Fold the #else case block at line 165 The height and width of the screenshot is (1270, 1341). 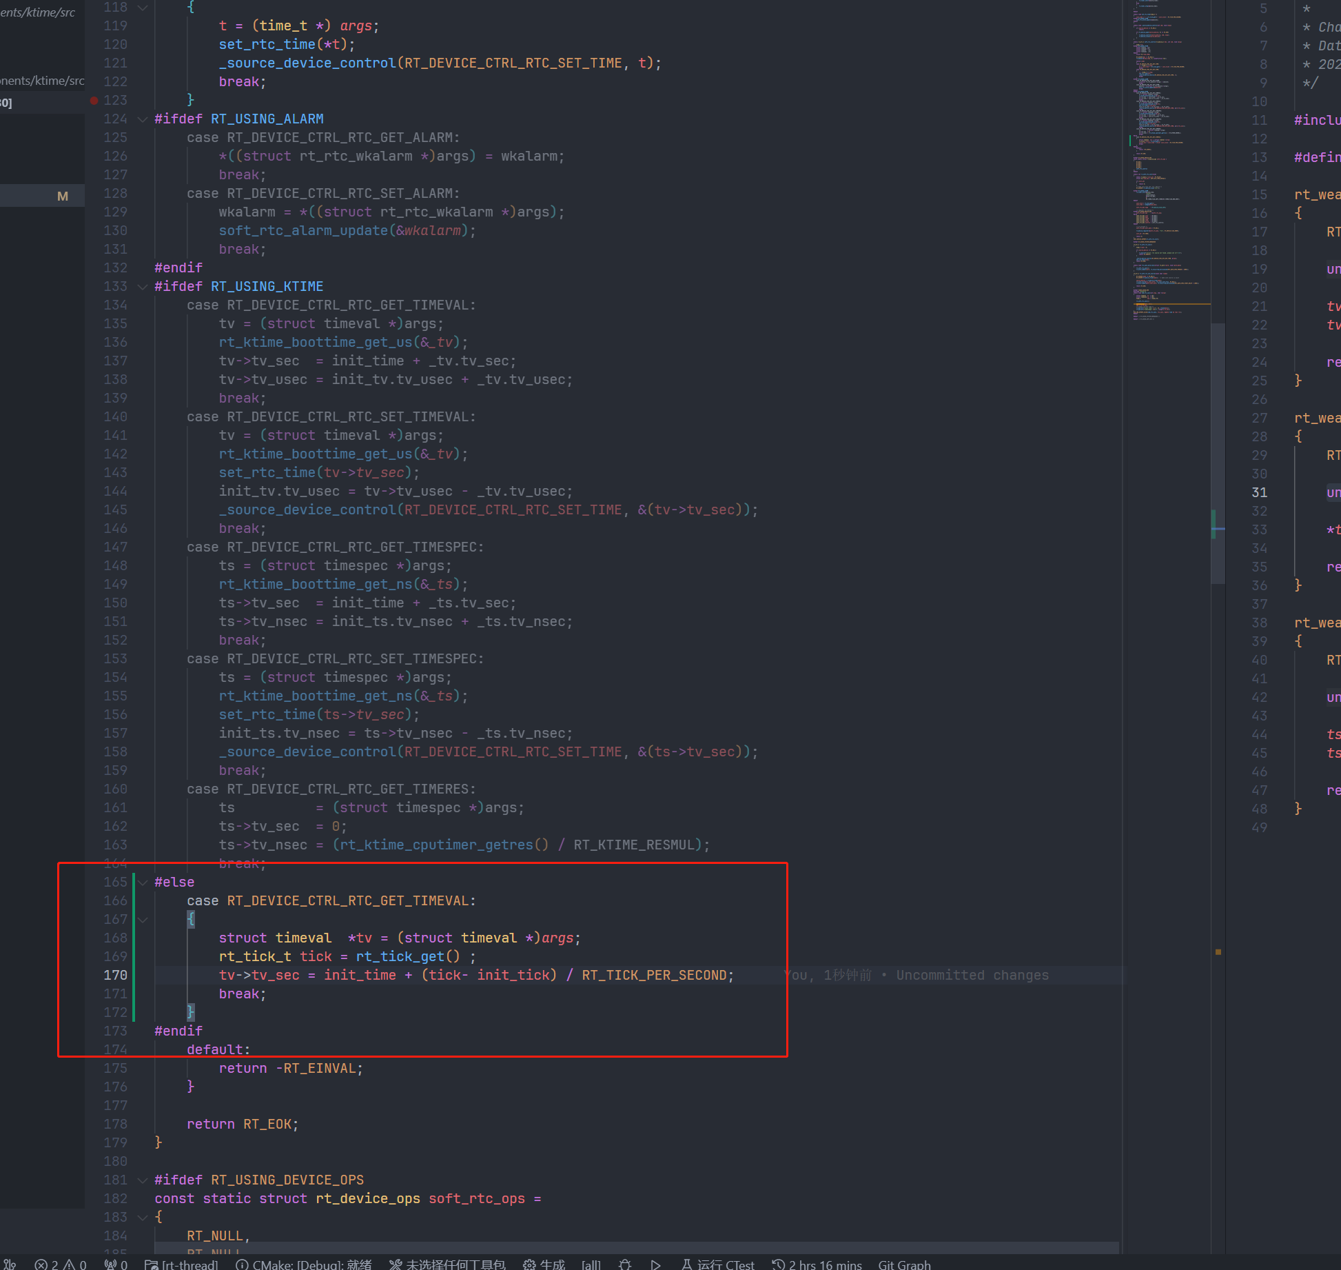coord(143,882)
